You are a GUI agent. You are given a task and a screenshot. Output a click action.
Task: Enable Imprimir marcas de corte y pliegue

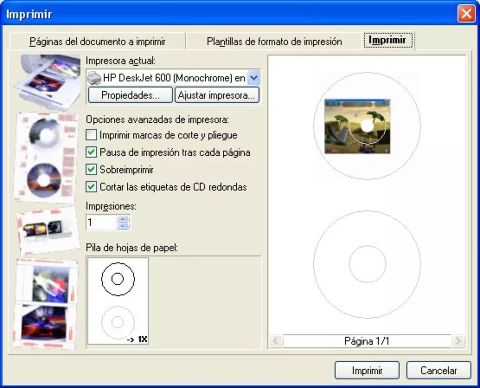[x=91, y=135]
